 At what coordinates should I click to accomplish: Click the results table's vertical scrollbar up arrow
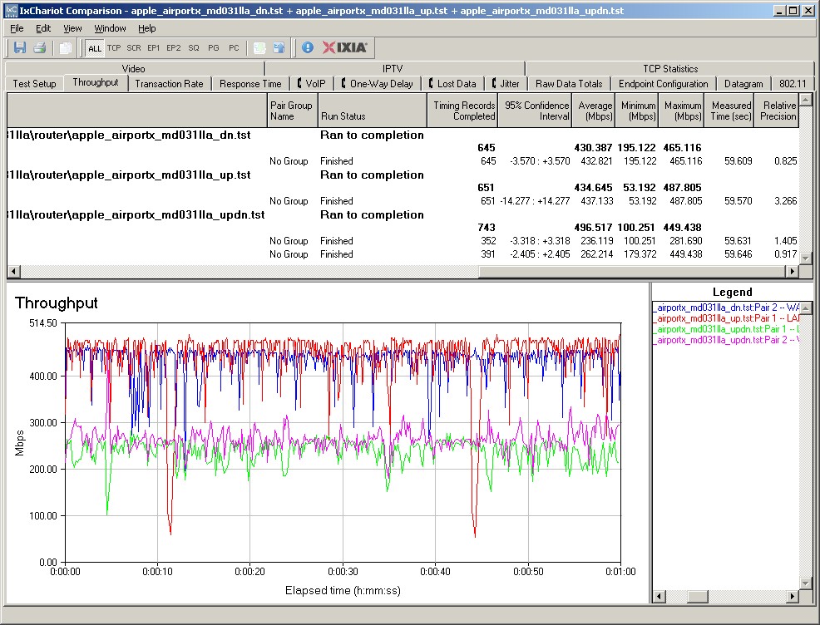point(805,99)
